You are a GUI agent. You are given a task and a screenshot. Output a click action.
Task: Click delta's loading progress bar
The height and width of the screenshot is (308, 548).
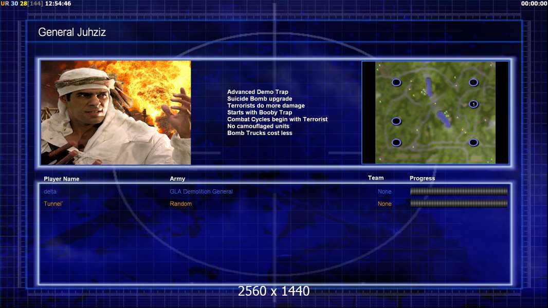459,191
